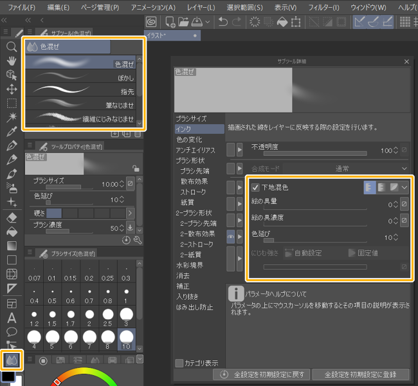418x386 pixels.
Task: Click 全設定を初期設定に戻す button
Action: click(x=262, y=374)
